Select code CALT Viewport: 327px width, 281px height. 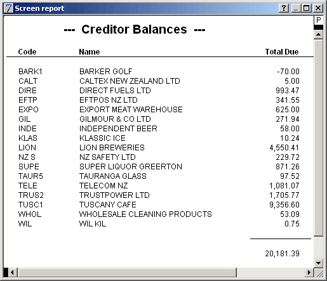coord(28,81)
